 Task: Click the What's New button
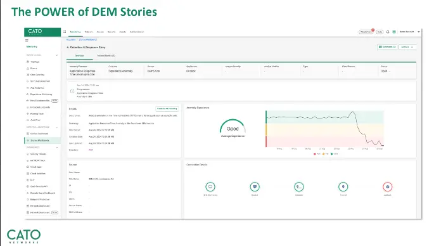(x=366, y=32)
